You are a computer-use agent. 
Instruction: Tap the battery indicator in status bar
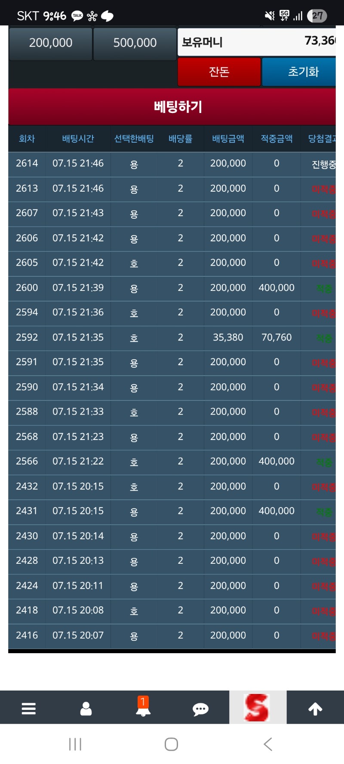coord(317,16)
